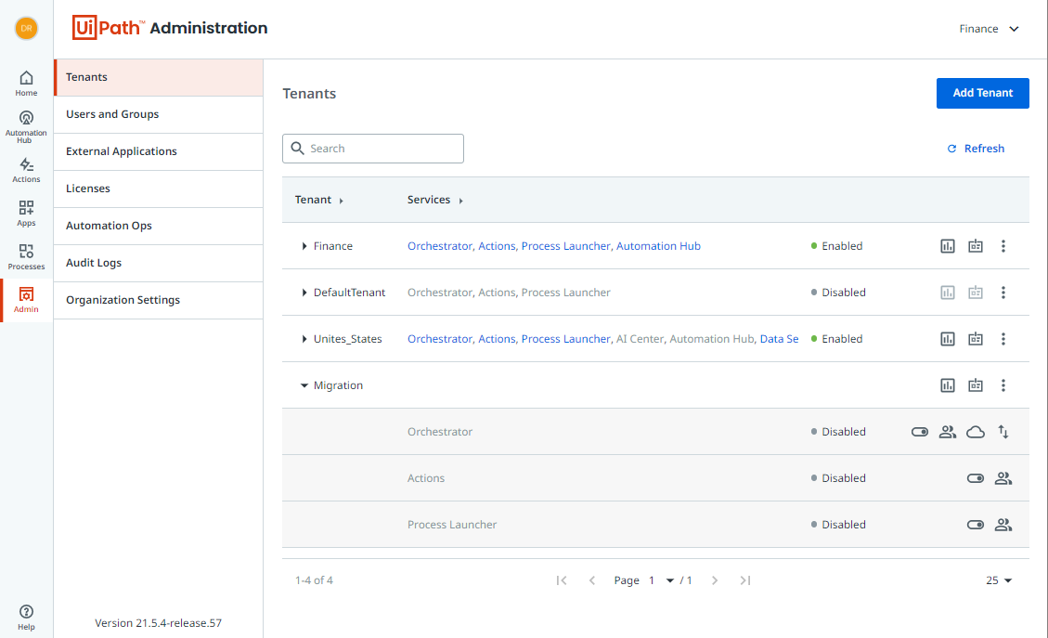The image size is (1048, 638).
Task: Open Automation Hub in the left rail
Action: click(26, 124)
